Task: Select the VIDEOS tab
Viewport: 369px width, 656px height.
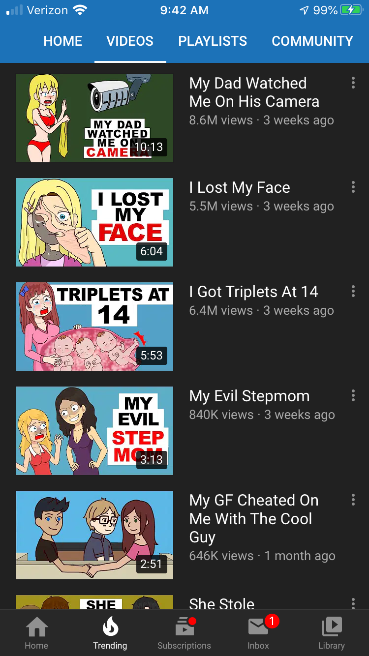Action: pyautogui.click(x=130, y=41)
